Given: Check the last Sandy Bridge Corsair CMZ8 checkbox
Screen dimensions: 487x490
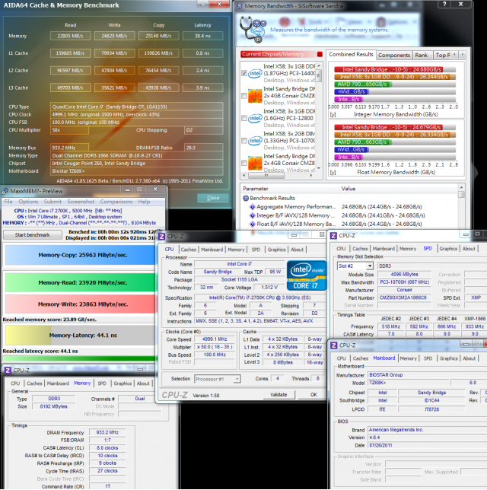Looking at the screenshot, I should pos(244,163).
